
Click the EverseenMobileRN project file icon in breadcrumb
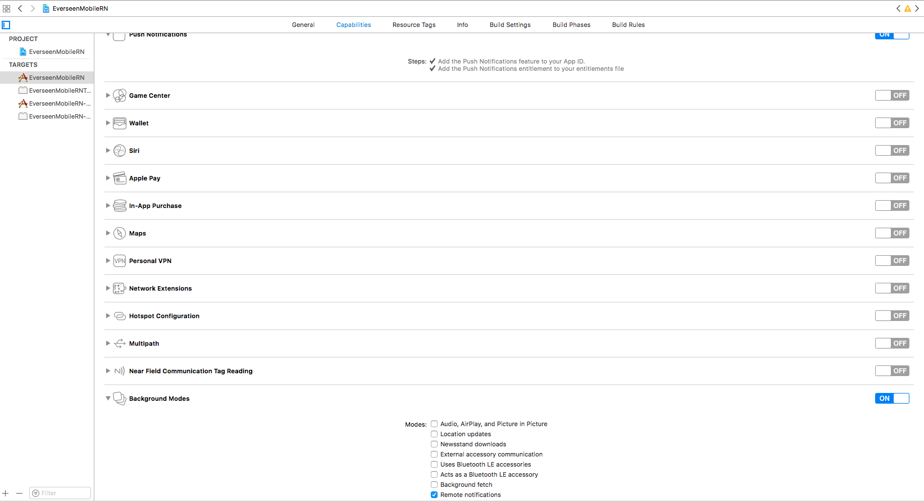tap(46, 8)
